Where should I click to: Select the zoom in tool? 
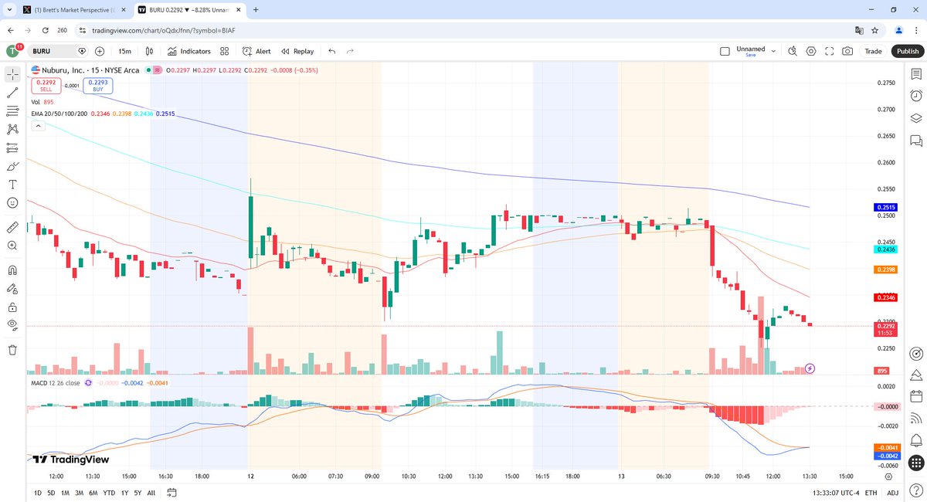tap(13, 246)
